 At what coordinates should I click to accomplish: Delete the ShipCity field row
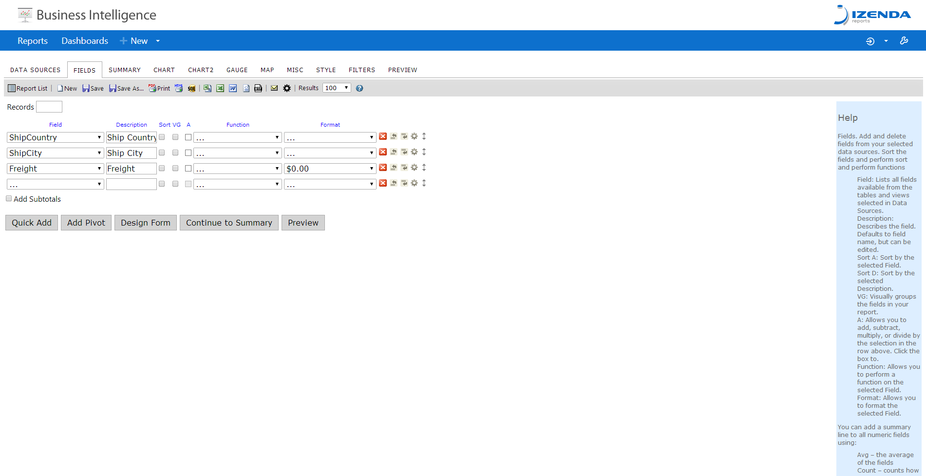383,152
